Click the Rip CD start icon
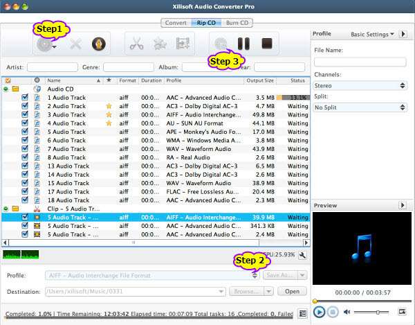The width and height of the screenshot is (415, 325). pyautogui.click(x=221, y=44)
